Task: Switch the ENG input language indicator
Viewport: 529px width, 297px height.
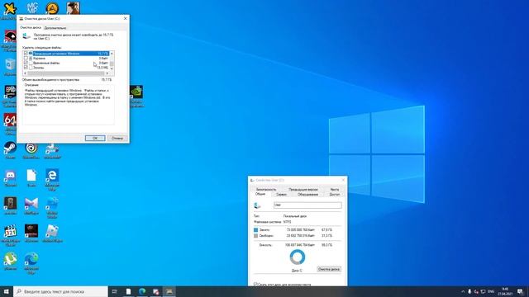Action: coord(491,291)
